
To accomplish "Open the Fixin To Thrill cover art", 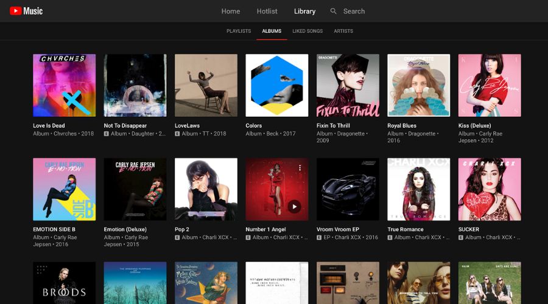I will coord(348,85).
